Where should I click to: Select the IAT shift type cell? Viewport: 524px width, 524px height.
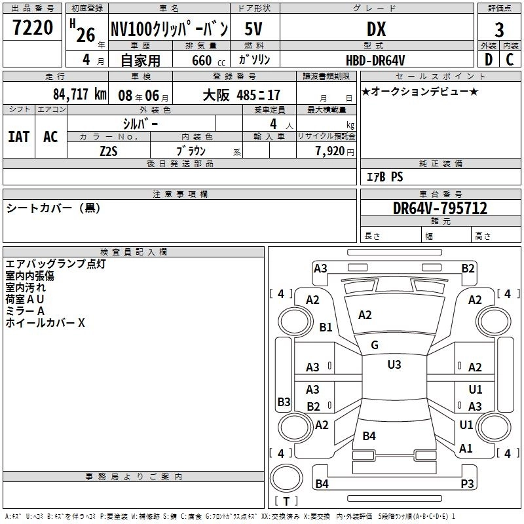pyautogui.click(x=19, y=136)
